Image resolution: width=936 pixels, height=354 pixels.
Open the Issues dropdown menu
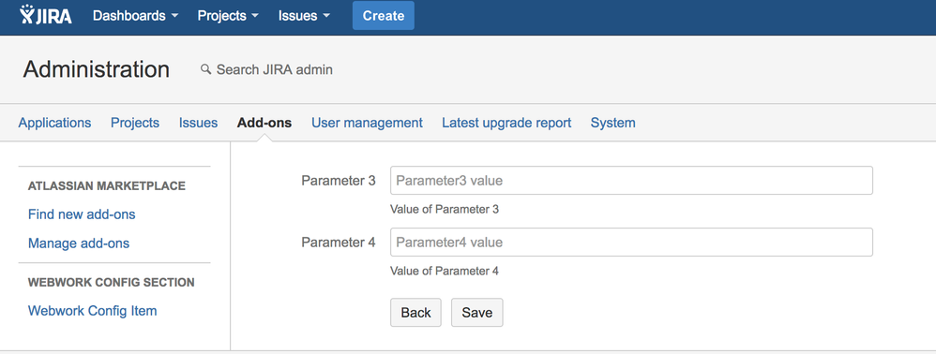point(305,16)
